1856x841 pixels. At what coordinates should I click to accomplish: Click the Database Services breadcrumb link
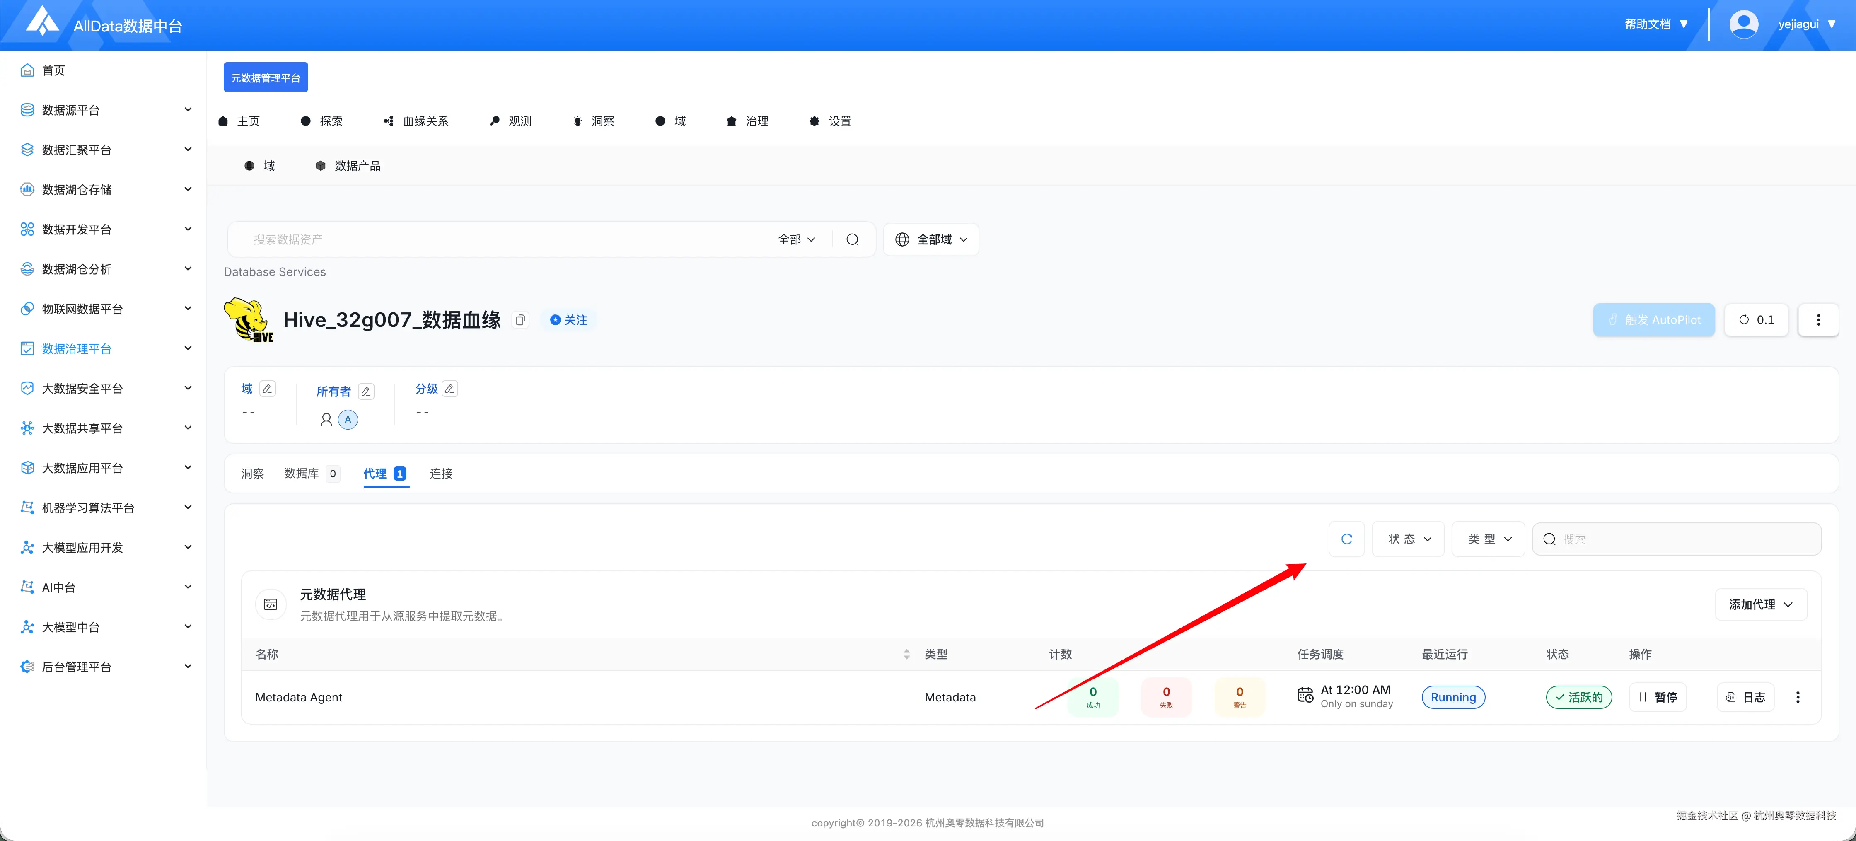click(x=275, y=272)
